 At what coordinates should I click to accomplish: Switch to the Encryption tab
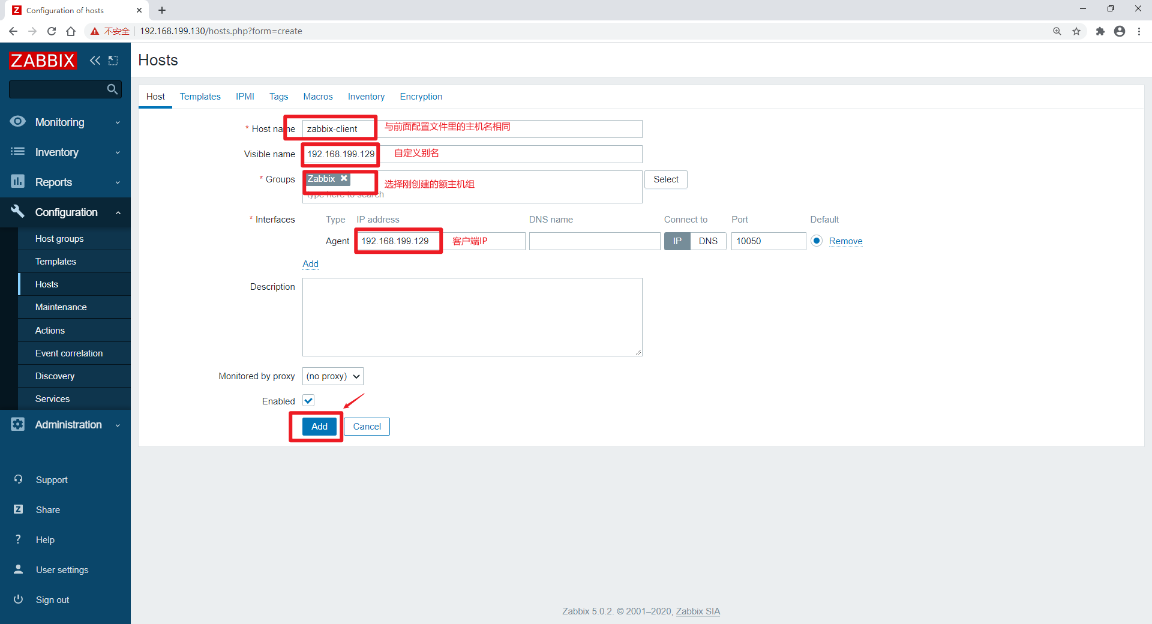click(x=421, y=97)
